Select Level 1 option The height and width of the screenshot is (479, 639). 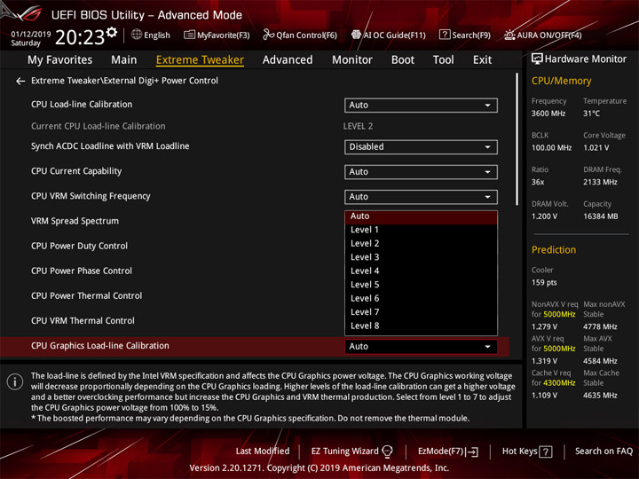(x=421, y=230)
